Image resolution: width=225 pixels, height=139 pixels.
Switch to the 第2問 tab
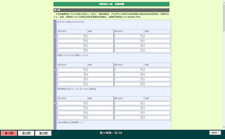click(26, 133)
